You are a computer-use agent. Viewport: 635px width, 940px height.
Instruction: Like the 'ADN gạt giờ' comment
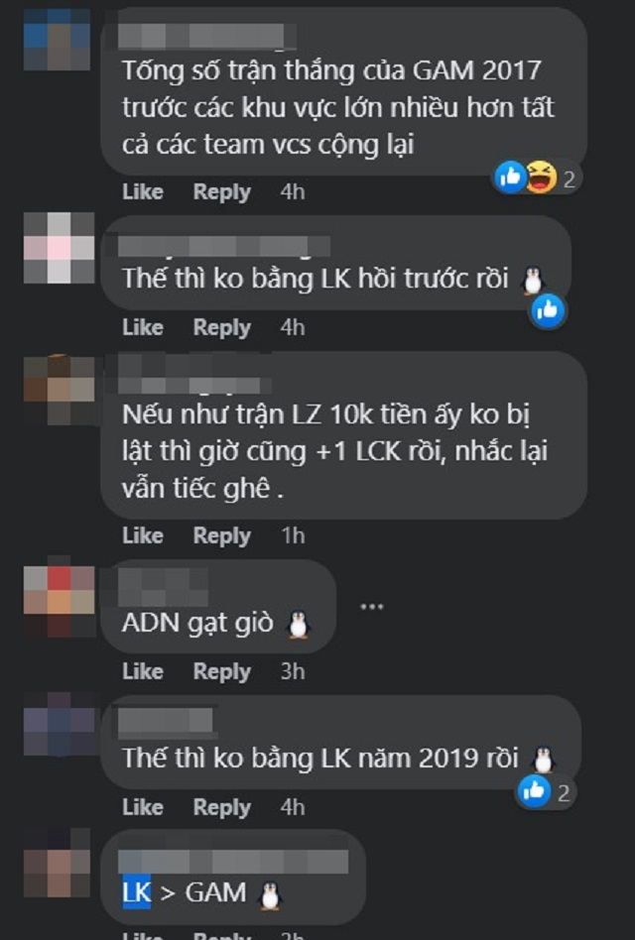click(x=143, y=671)
